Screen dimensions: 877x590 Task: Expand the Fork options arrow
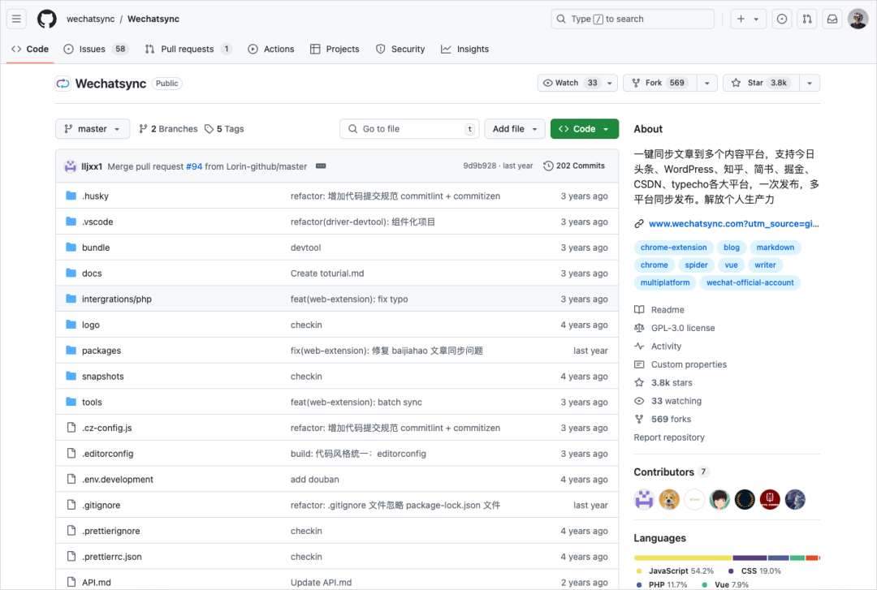click(x=707, y=83)
